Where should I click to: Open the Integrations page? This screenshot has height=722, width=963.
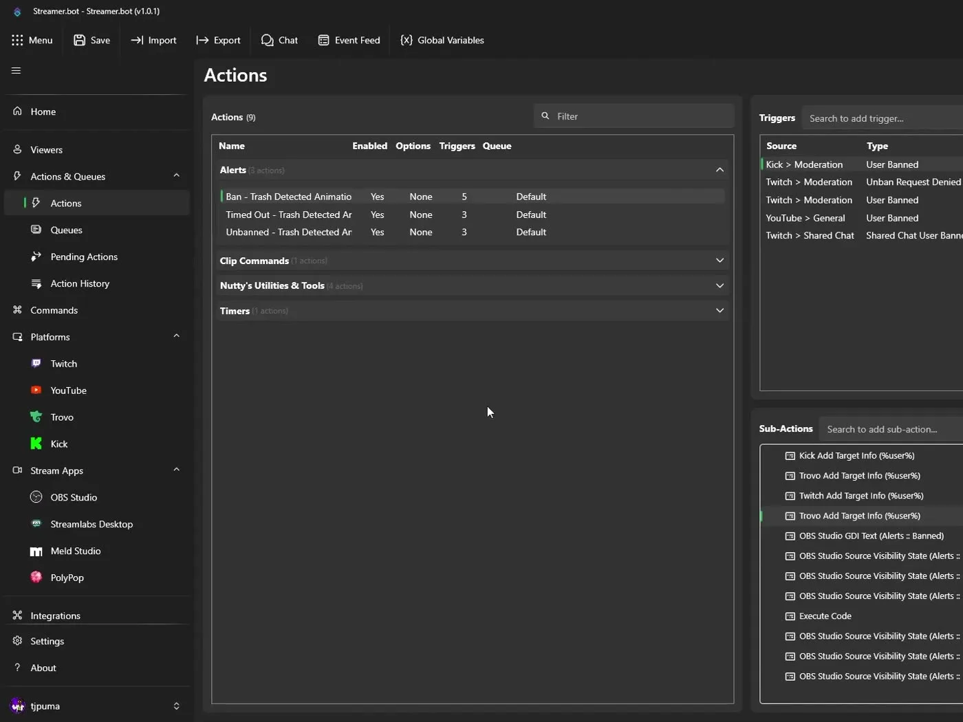click(96, 615)
